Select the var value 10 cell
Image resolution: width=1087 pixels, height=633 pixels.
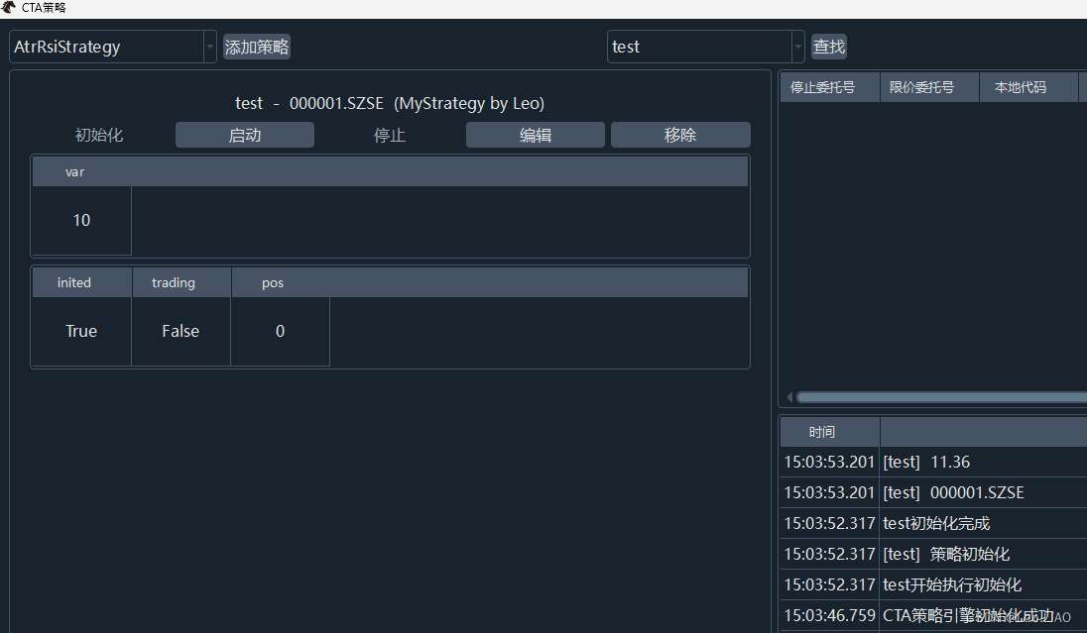click(x=81, y=220)
